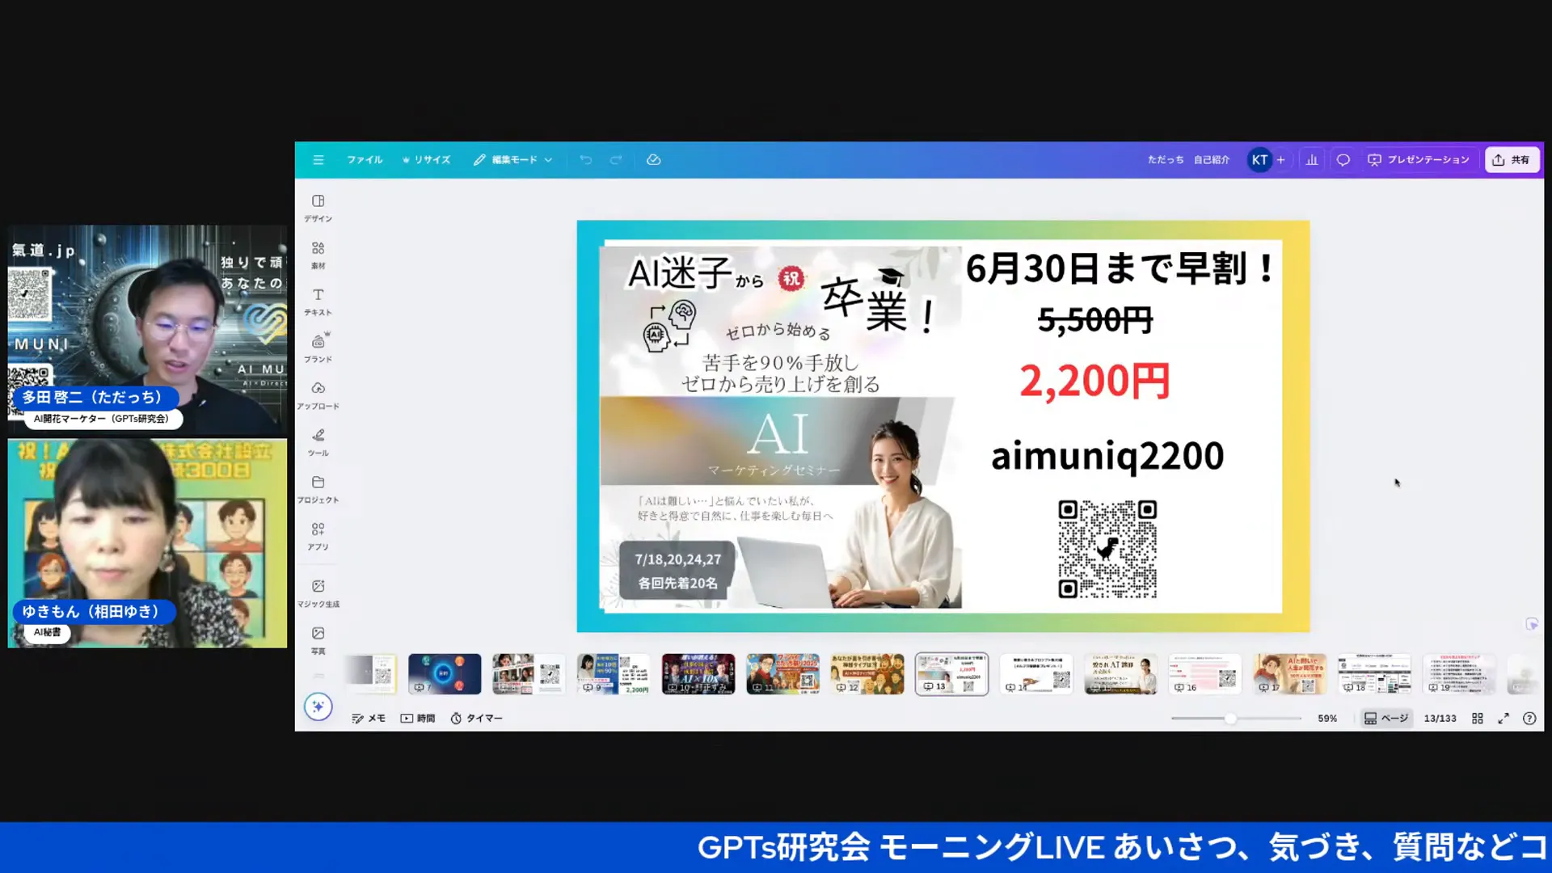Click the Canva AI assistant sparkle button
1552x873 pixels.
coord(318,706)
